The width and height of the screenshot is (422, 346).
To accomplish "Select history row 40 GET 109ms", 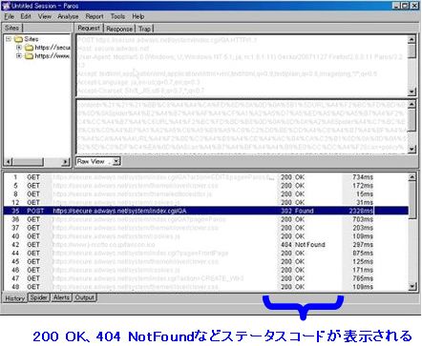I will [x=205, y=236].
